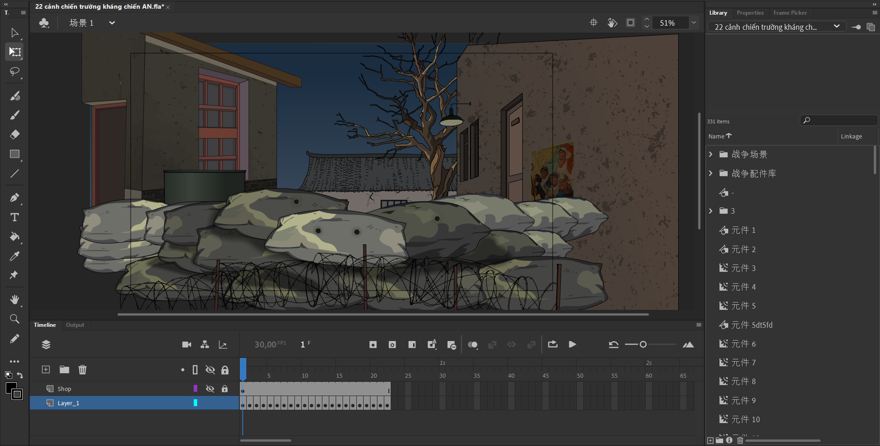Expand the 战争配件库 library folder

click(x=711, y=173)
